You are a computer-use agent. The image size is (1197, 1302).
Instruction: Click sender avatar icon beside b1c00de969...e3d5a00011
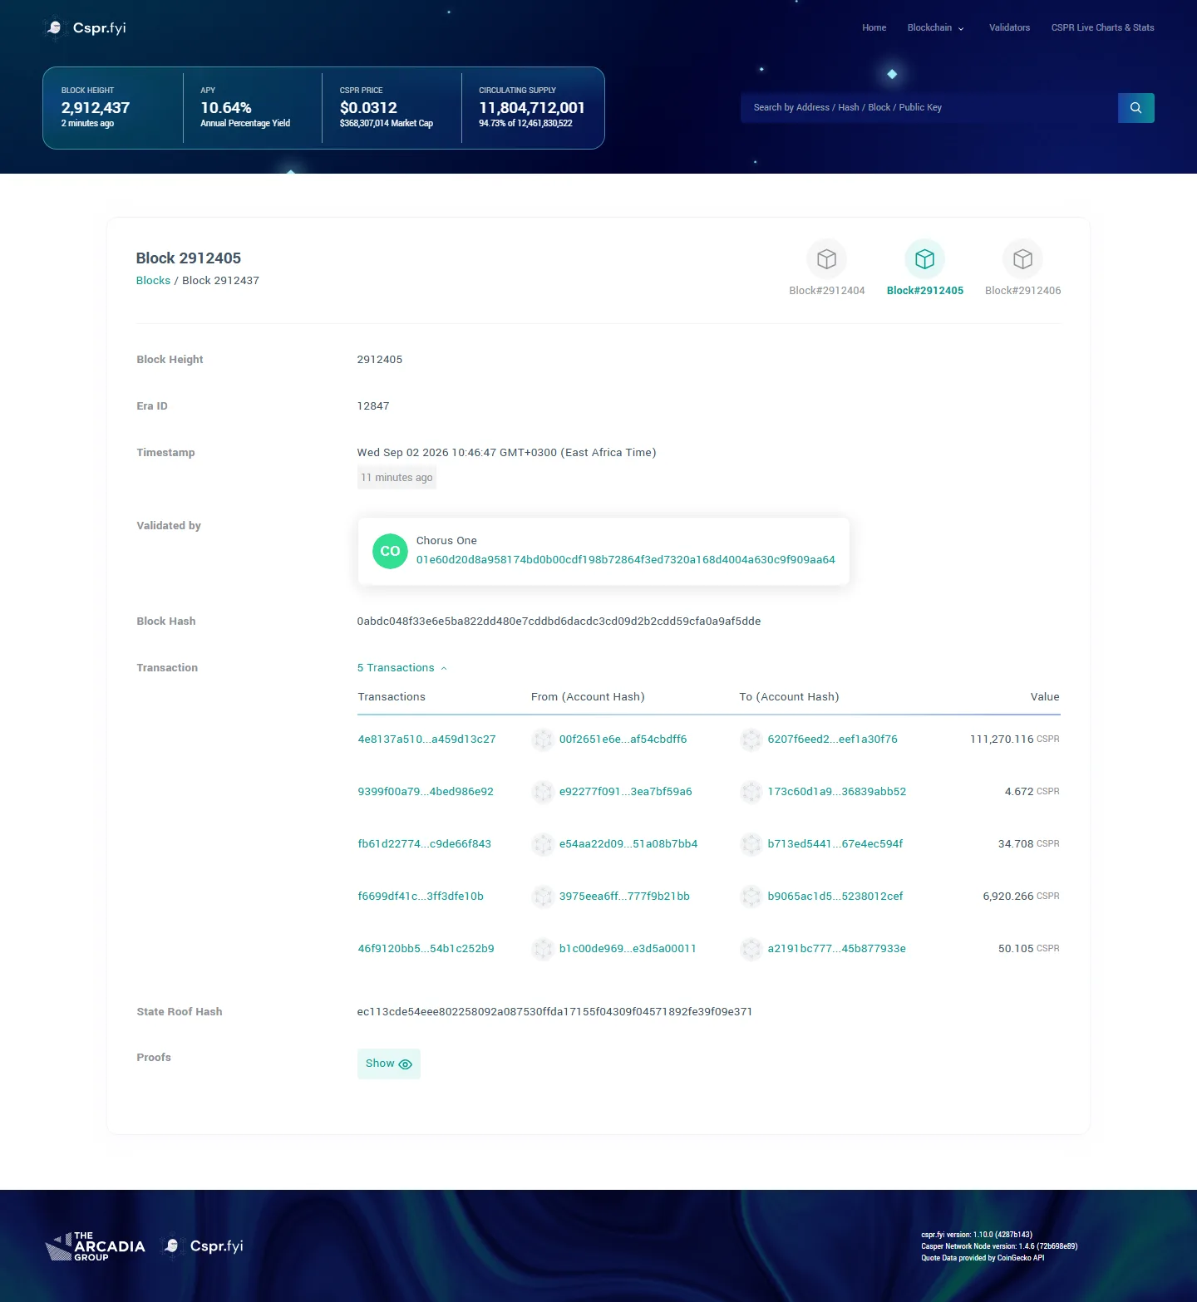tap(543, 949)
